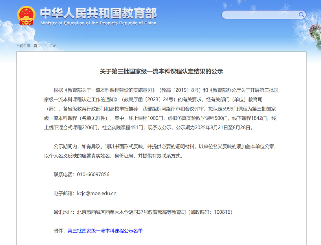Click the article heading 关于第三批国家级一流本科课程认定结果的公示
321x245 pixels.
coord(161,71)
